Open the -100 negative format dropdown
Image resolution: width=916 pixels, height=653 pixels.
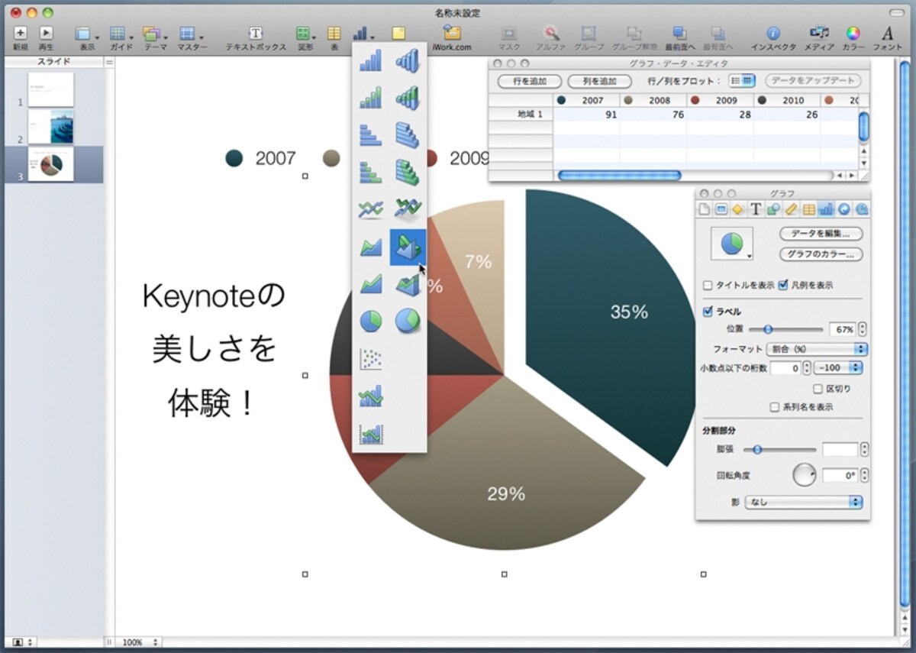point(837,368)
